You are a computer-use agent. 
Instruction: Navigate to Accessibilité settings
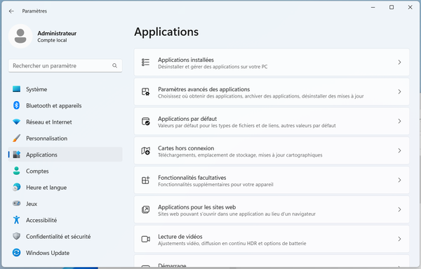point(65,220)
